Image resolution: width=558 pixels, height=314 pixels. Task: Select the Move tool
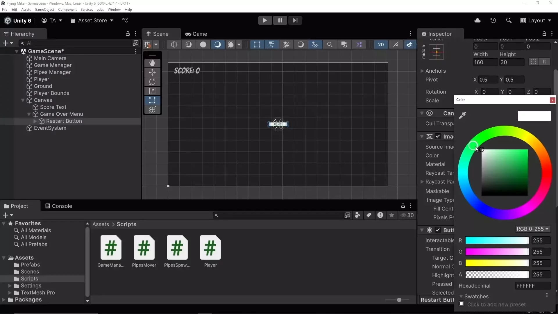[152, 72]
